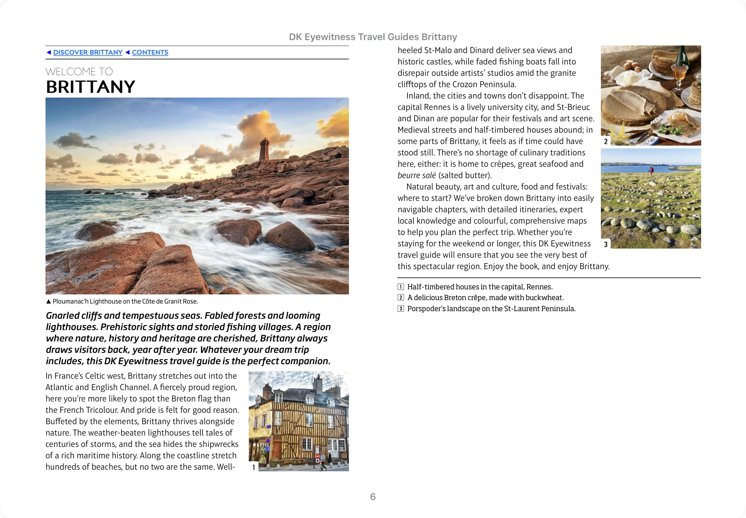Open the Ploumanac'h Lighthouse photo

pos(197,196)
